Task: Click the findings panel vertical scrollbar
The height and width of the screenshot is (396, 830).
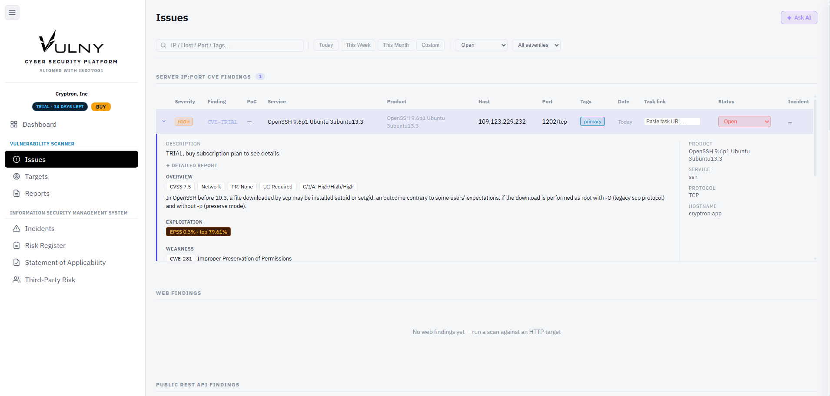Action: (x=815, y=137)
